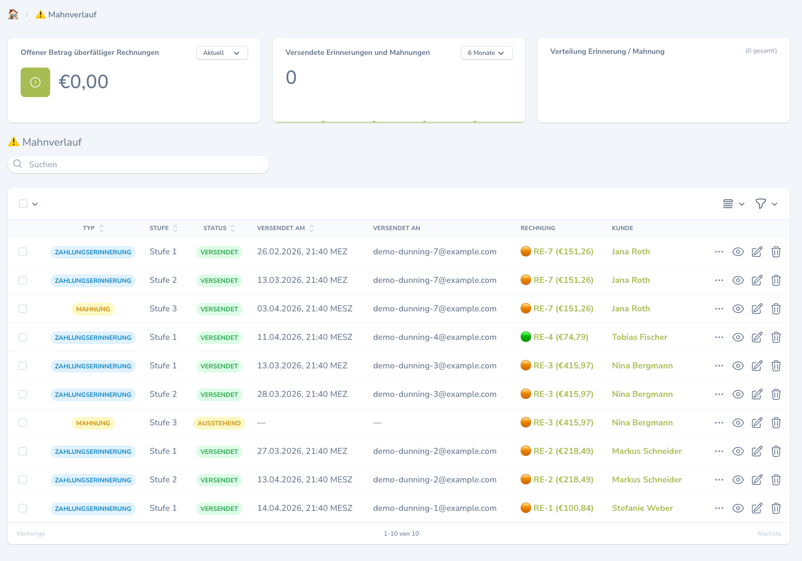Open invoice RE-4 (€74,79) link

(x=561, y=337)
